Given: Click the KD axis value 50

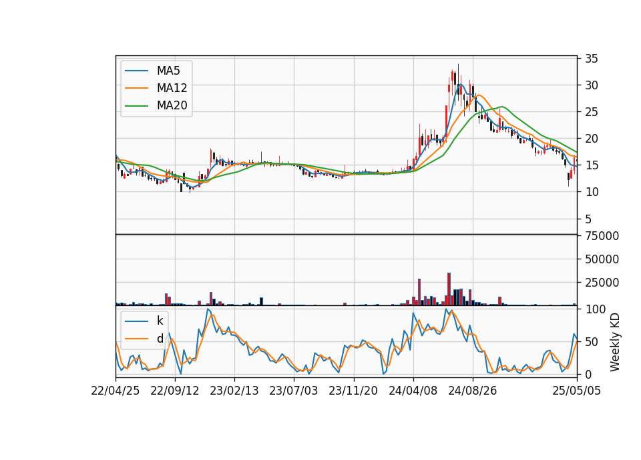Looking at the screenshot, I should tap(592, 342).
